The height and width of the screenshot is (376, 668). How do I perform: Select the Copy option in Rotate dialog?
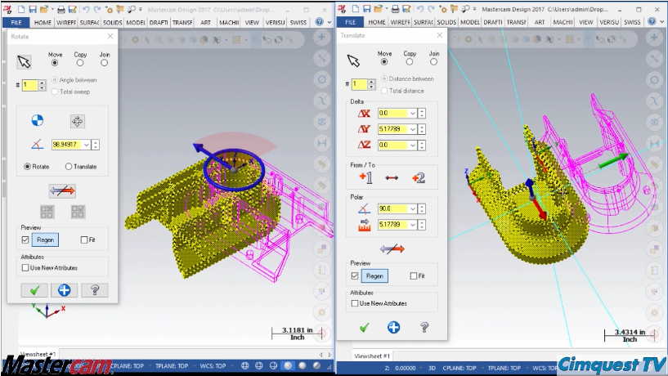pyautogui.click(x=79, y=63)
